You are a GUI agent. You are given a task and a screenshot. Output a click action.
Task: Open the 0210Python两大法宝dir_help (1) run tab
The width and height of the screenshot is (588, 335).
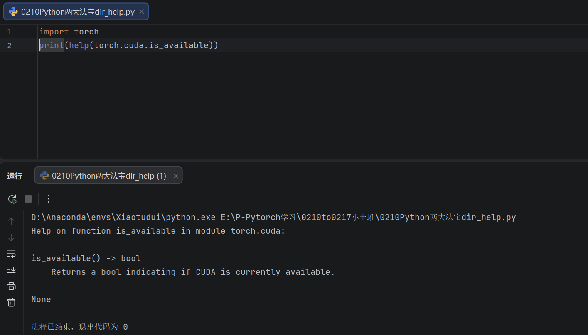(108, 176)
